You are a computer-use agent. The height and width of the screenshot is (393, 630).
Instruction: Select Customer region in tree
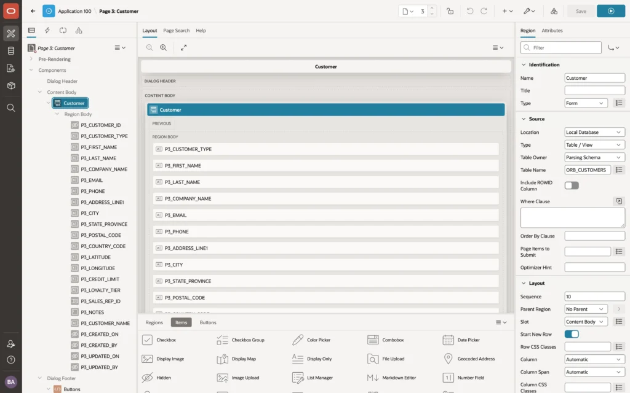(x=70, y=103)
